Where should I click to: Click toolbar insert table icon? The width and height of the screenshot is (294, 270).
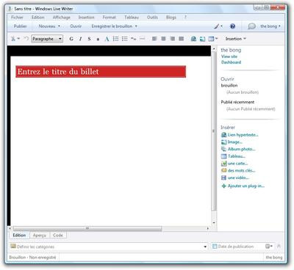point(211,39)
